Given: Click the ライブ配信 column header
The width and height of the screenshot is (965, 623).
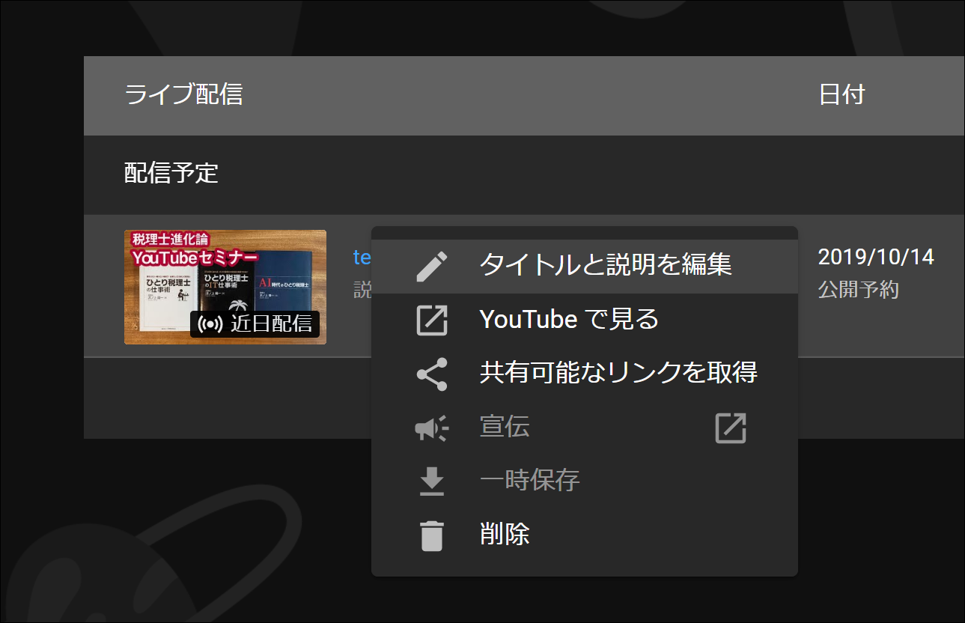Looking at the screenshot, I should 183,95.
